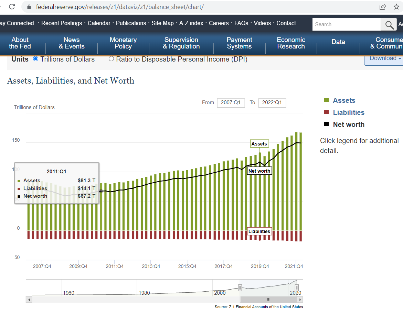This screenshot has height=314, width=403.
Task: Click the Recent Postings link
Action: click(62, 23)
